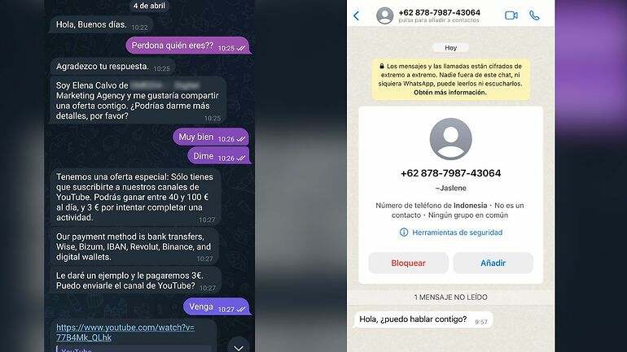Block the contact with Bloquear button

coord(408,263)
